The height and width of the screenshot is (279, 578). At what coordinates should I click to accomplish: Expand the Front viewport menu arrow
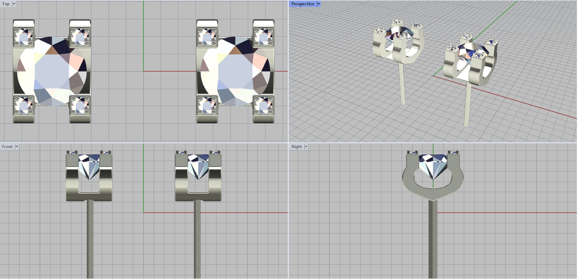[17, 147]
